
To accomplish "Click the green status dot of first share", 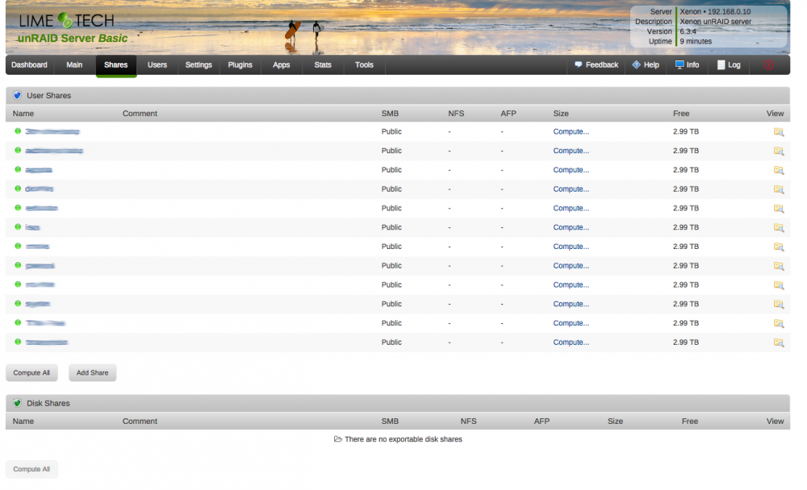I will click(x=18, y=131).
